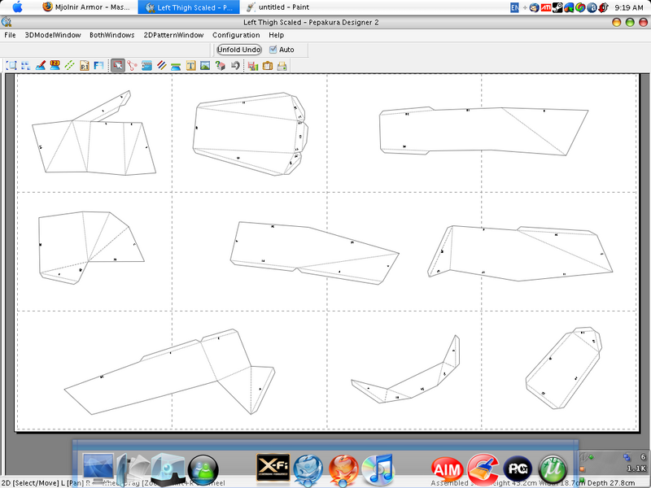Open the blue mail globe dock icon
Image resolution: width=651 pixels, height=488 pixels.
308,470
